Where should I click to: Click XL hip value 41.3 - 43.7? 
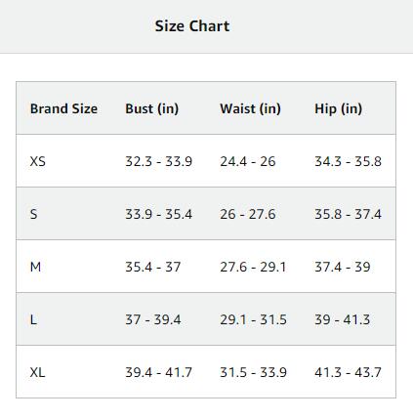click(348, 372)
